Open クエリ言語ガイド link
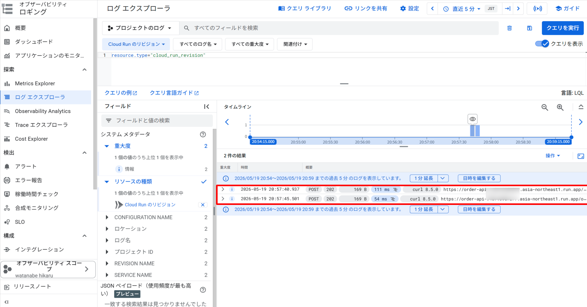Image resolution: width=587 pixels, height=307 pixels. pos(174,93)
